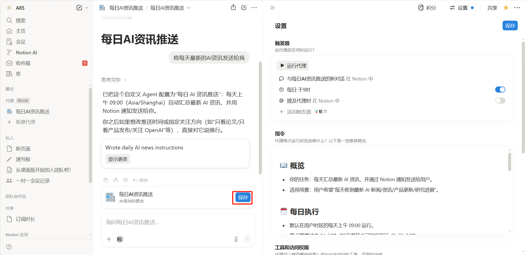Open the help question mark icon
This screenshot has width=526, height=255.
pos(9,247)
